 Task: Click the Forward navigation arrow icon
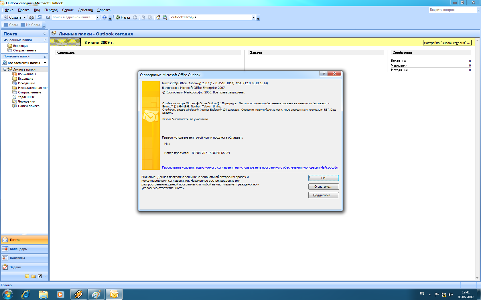[135, 17]
